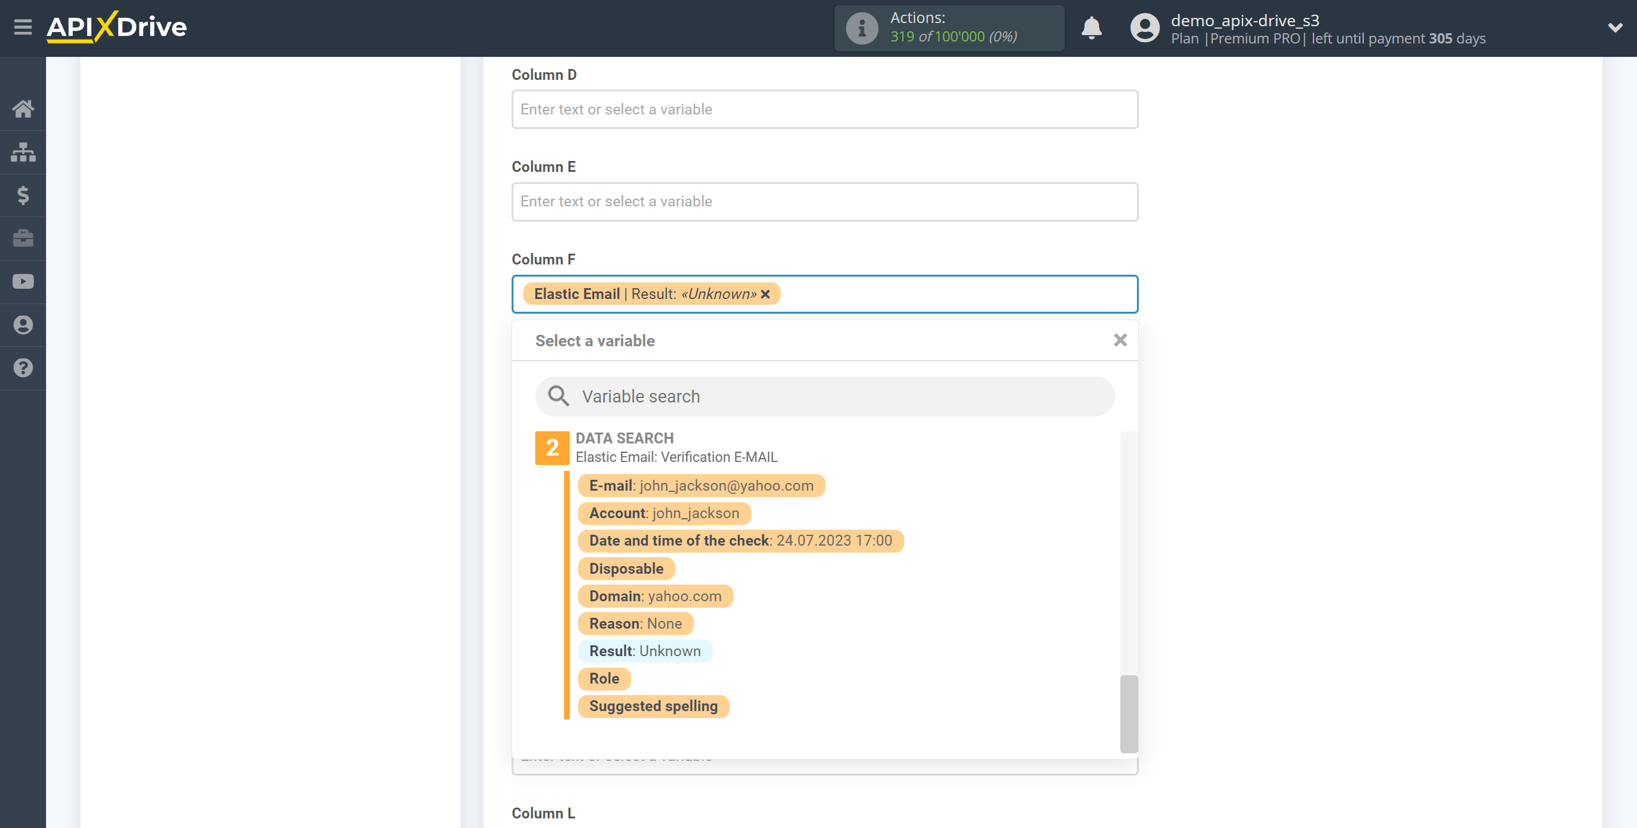Screen dimensions: 1637x828
Task: Click the search magnifier icon
Action: [x=558, y=396]
